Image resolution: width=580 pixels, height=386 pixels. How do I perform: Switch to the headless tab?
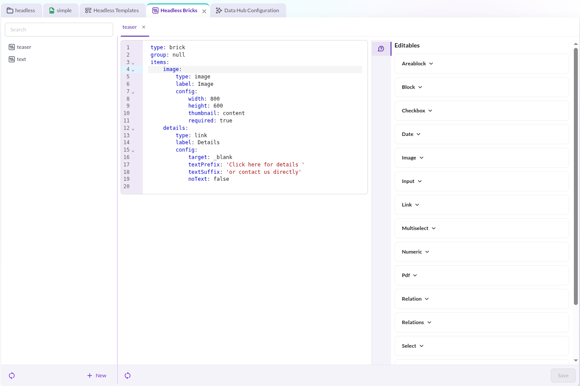(x=21, y=10)
